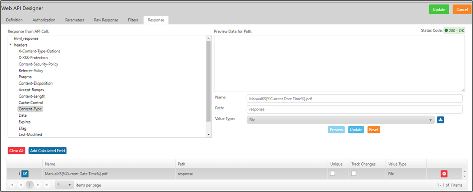Click the grid scroll up arrow
473x192 pixels.
(x=464, y=171)
